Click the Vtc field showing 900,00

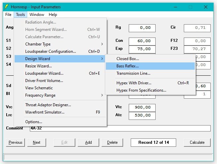142,108
